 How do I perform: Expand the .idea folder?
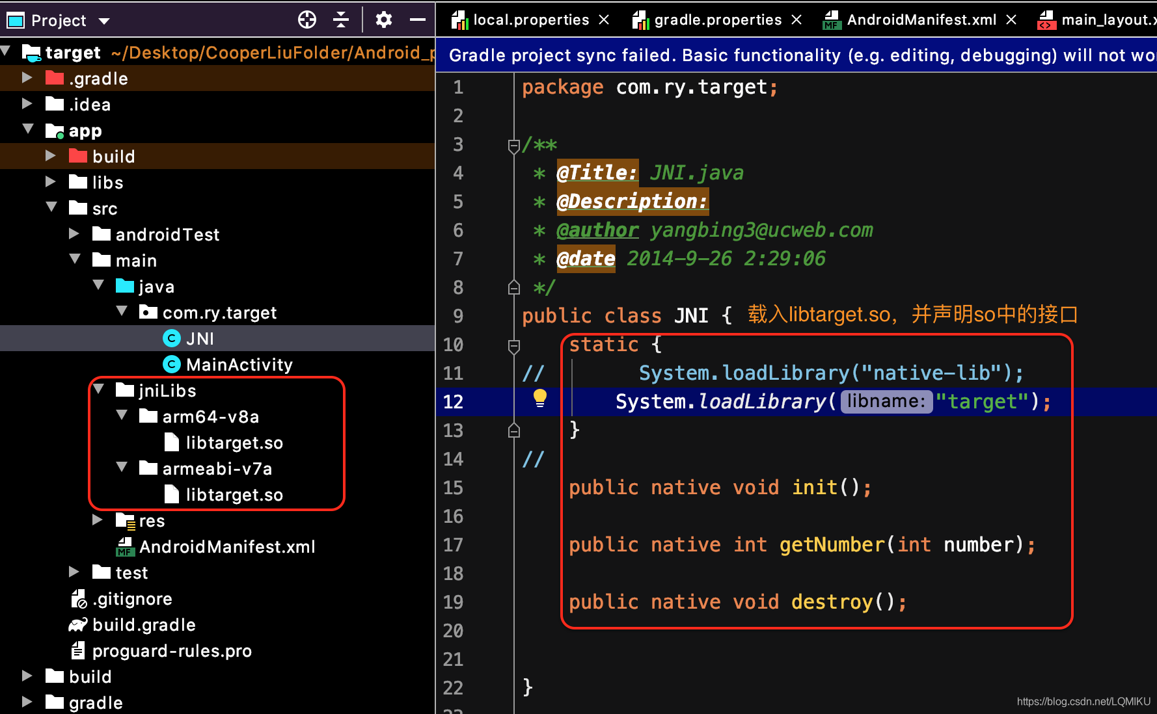[x=27, y=103]
